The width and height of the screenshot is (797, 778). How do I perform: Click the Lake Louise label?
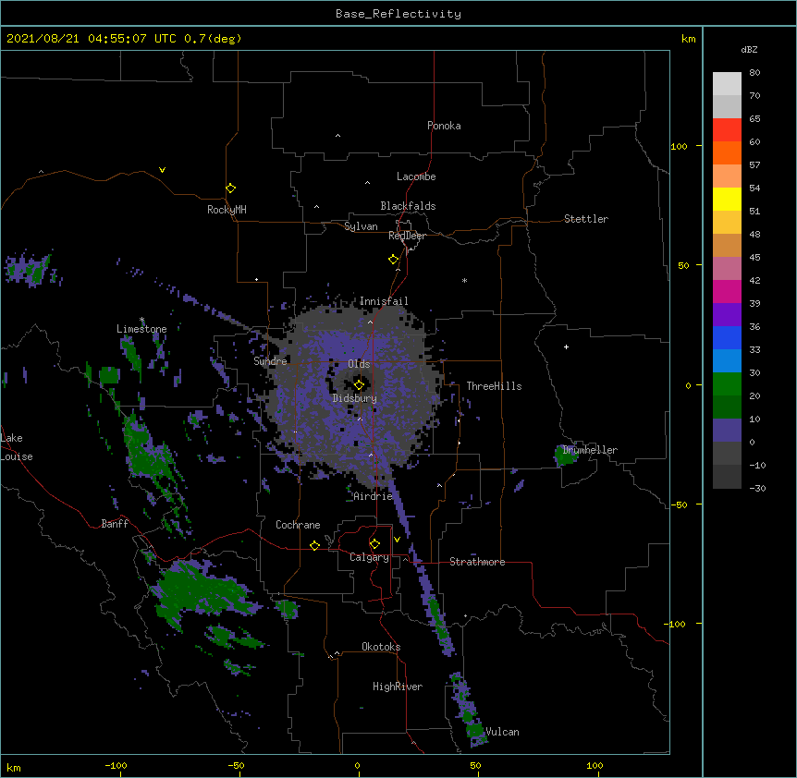(x=17, y=447)
